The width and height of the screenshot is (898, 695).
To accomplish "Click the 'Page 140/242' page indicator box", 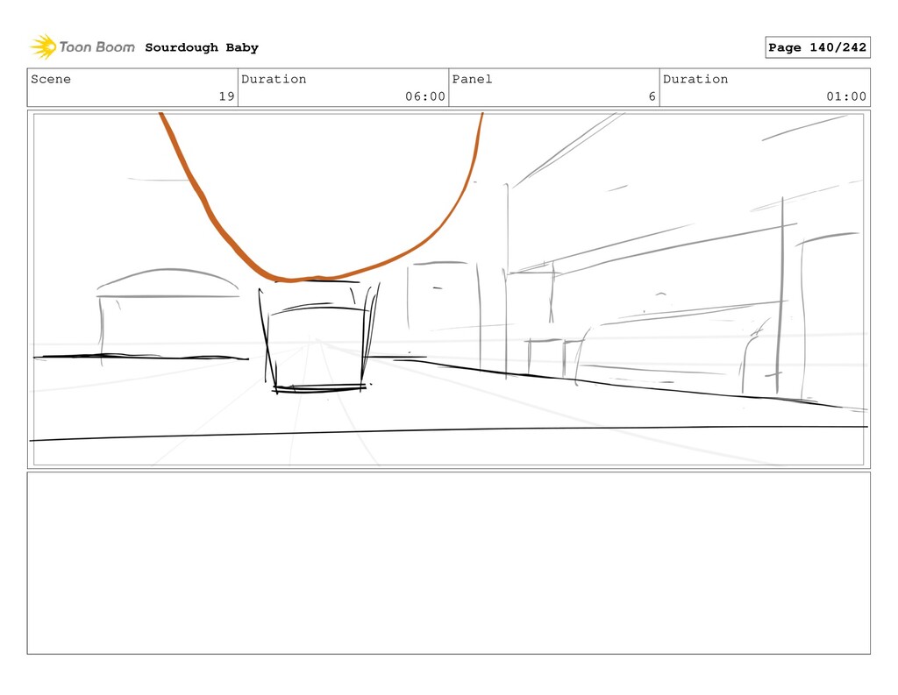I will pos(817,47).
